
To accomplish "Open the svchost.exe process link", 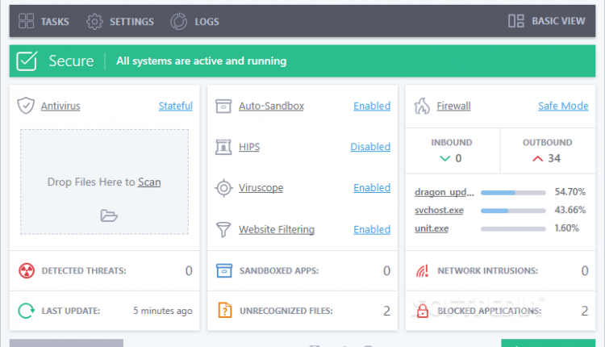I will tap(439, 210).
